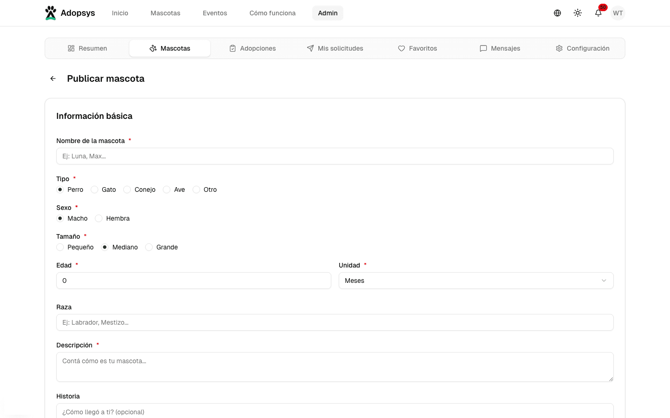Open Configuración with the gear icon
This screenshot has height=418, width=670.
click(x=582, y=48)
